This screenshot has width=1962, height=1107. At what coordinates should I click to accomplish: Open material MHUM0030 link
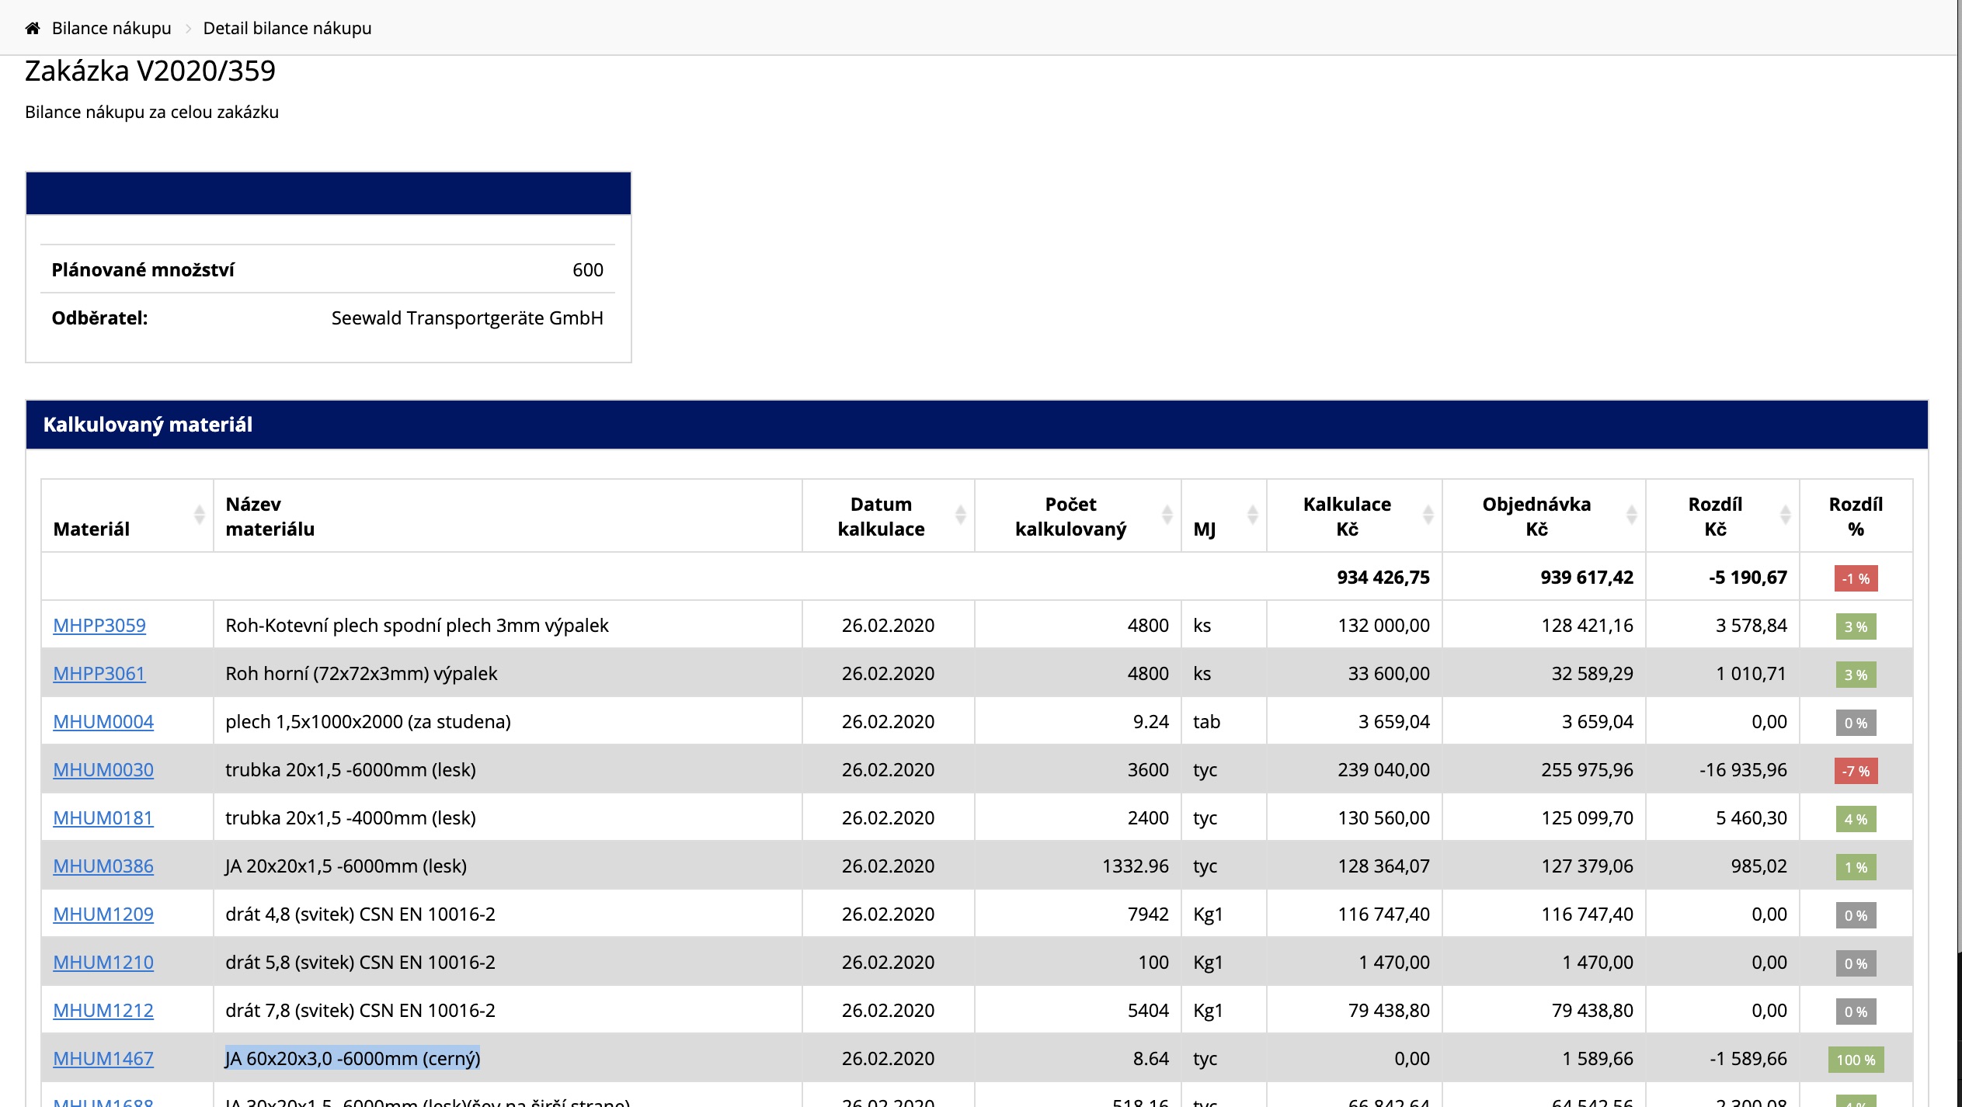[x=103, y=770]
